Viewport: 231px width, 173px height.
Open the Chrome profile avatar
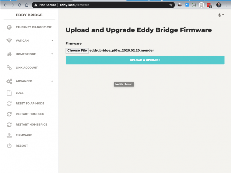pos(219,5)
